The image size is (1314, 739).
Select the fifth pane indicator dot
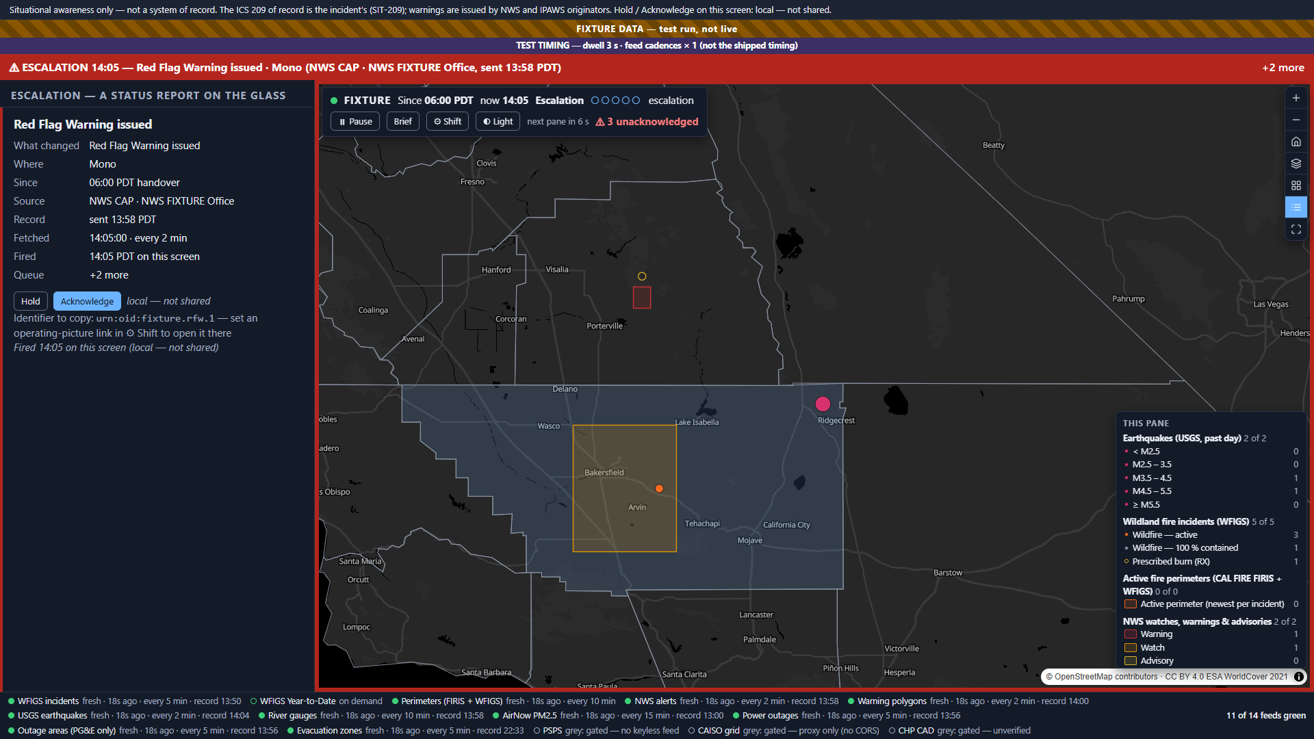pyautogui.click(x=636, y=101)
